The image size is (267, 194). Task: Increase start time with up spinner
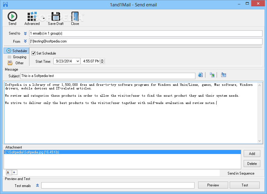tap(102, 60)
